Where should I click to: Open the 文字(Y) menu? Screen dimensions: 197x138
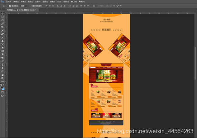[38, 2]
